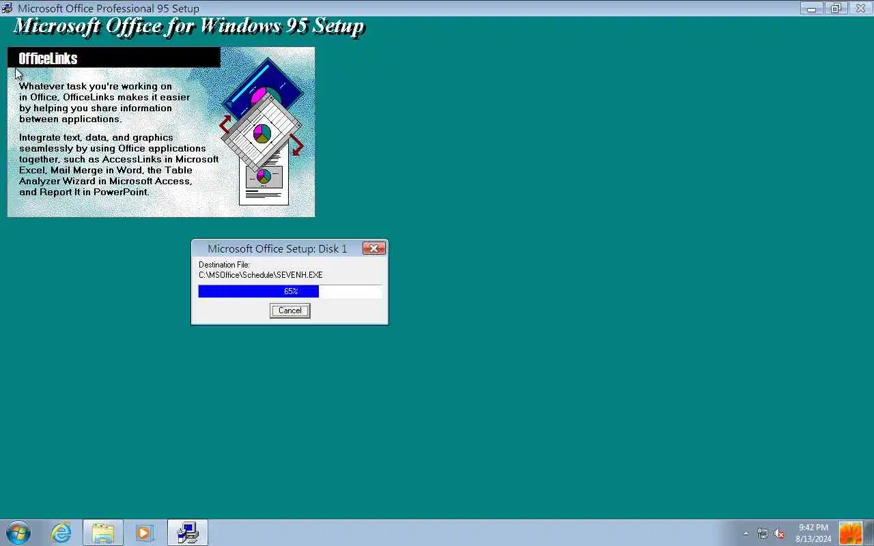Click the Microsoft Office Setup: Disk 1 title

click(277, 248)
